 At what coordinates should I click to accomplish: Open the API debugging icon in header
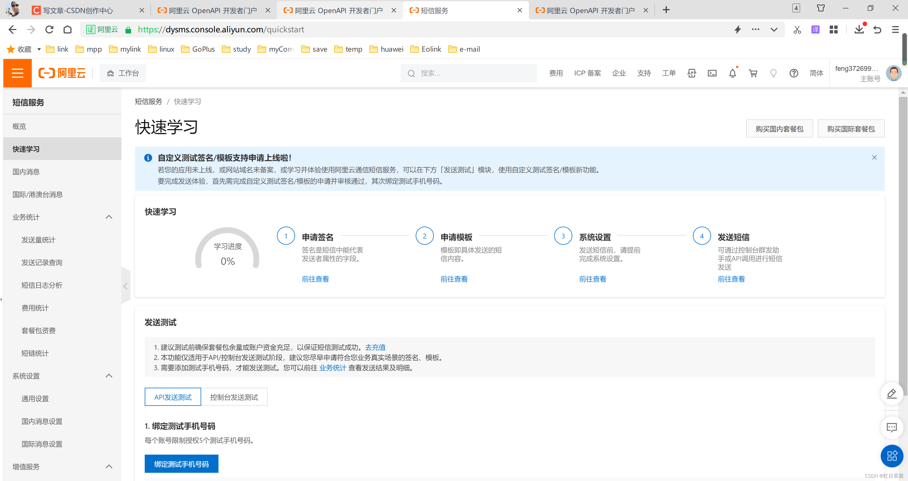coord(691,73)
